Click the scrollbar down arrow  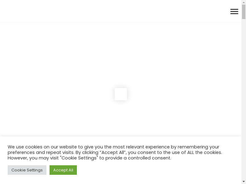click(x=244, y=182)
